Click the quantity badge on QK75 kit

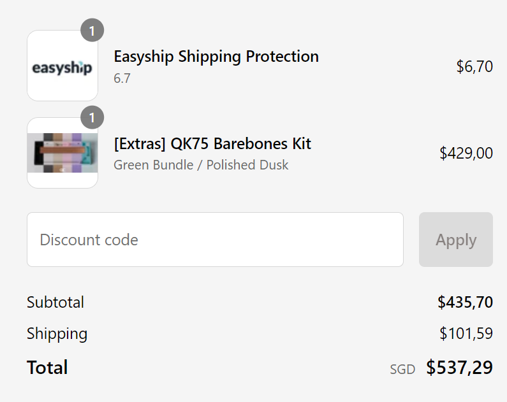(x=92, y=117)
